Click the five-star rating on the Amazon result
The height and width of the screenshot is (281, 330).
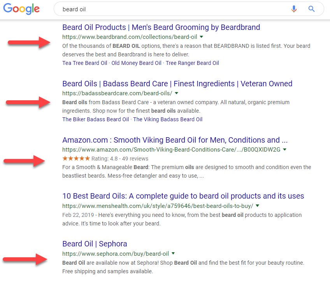coord(76,159)
